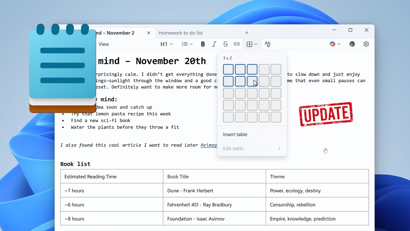Expand the Edit table submenu arrow
The height and width of the screenshot is (231, 410).
pyautogui.click(x=279, y=149)
